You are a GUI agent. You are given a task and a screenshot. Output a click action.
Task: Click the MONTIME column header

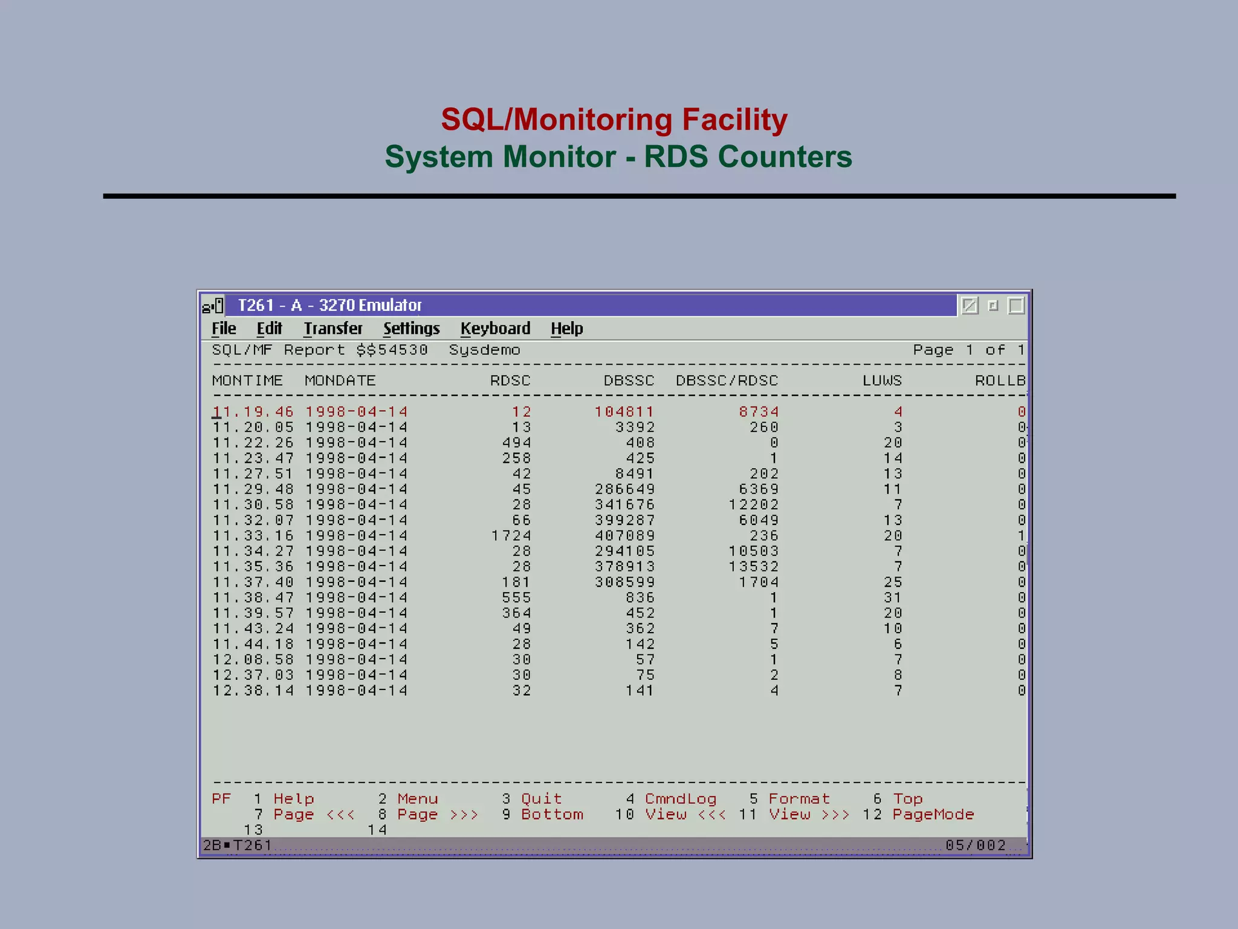(247, 380)
